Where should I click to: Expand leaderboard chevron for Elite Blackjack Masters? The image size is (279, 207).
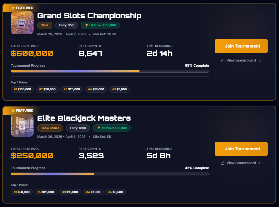[x=260, y=163]
